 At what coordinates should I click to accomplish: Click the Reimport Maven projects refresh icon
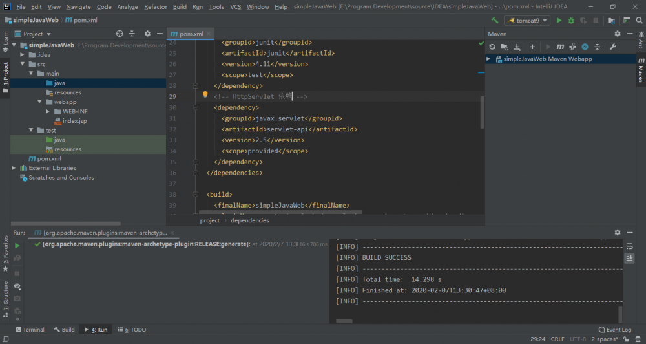point(492,47)
